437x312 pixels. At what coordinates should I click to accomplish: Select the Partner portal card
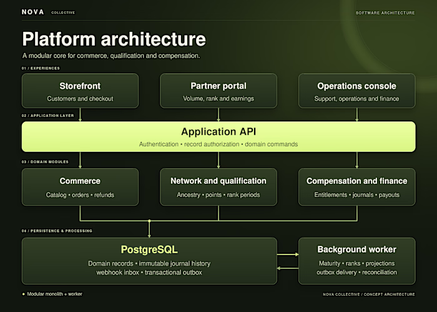click(x=219, y=91)
